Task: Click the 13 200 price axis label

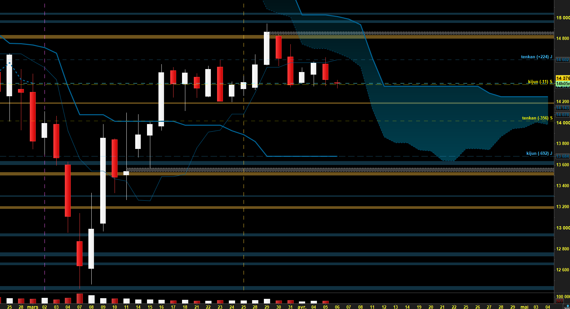Action: click(563, 207)
